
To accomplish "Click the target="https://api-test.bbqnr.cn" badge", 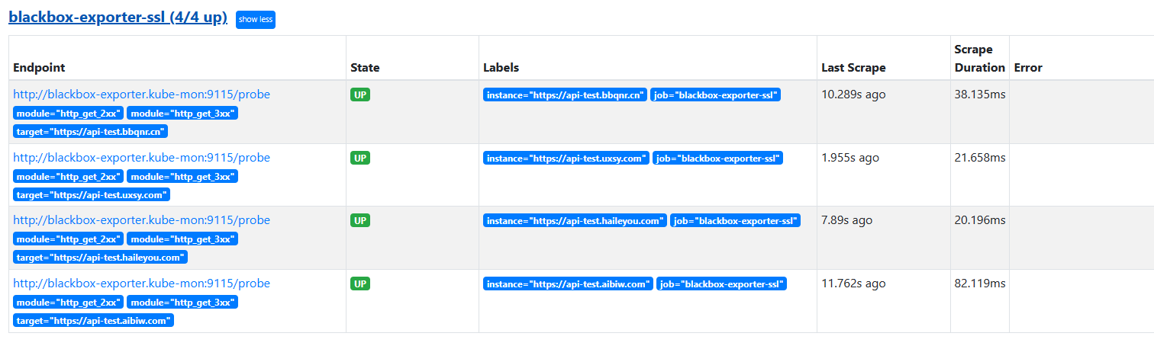I will [90, 132].
